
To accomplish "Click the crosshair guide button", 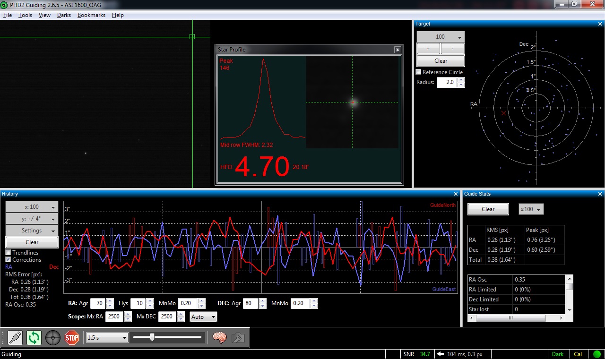I will (53, 338).
